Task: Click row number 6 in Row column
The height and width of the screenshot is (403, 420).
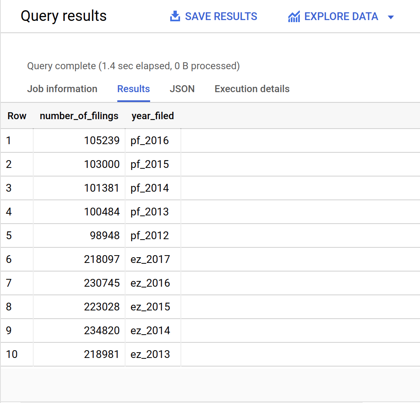Action: 9,259
